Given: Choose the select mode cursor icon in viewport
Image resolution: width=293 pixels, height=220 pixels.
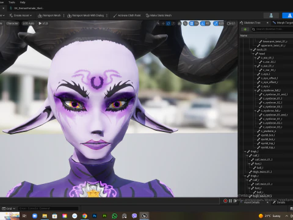Looking at the screenshot, I should coord(158,24).
